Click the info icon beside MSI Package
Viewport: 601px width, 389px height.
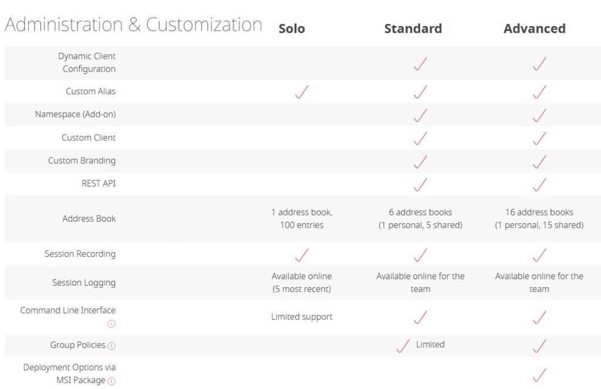pos(111,381)
